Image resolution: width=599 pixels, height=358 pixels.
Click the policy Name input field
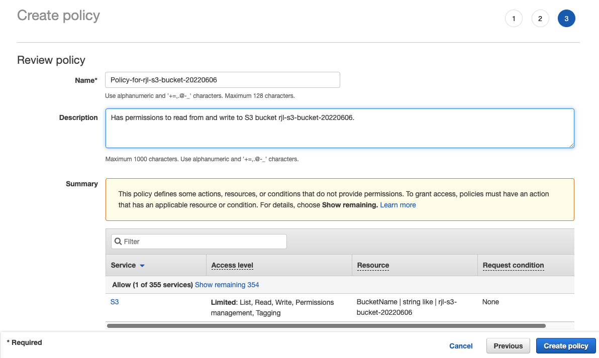point(222,80)
